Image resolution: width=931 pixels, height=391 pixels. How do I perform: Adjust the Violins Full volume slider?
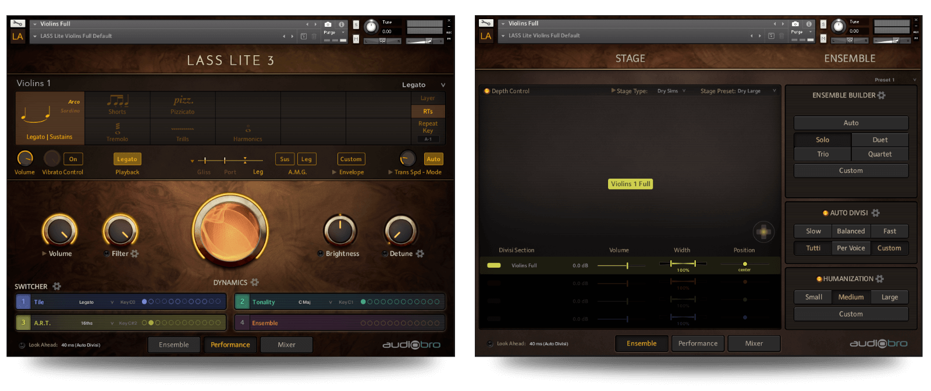(x=627, y=265)
